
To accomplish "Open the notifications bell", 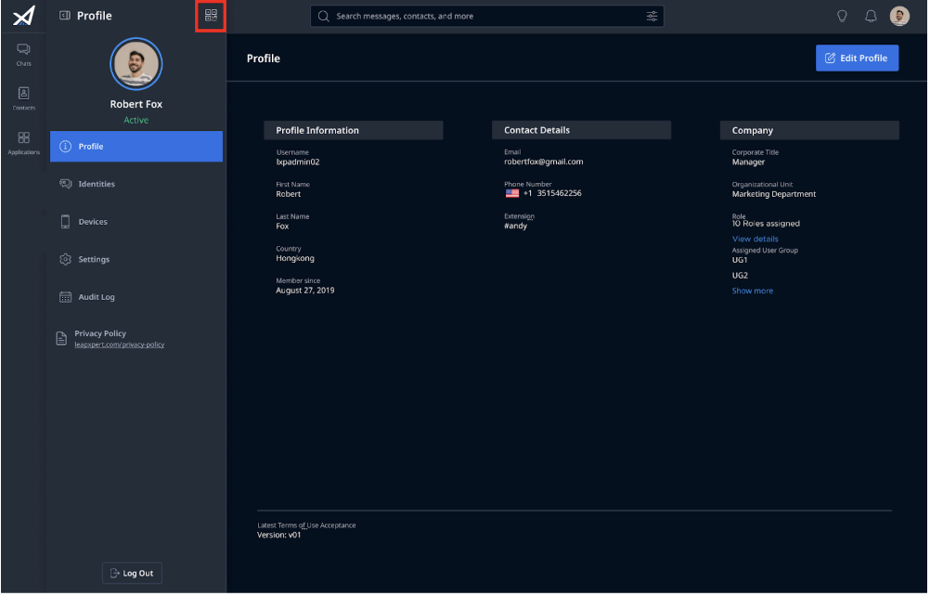I will (872, 16).
